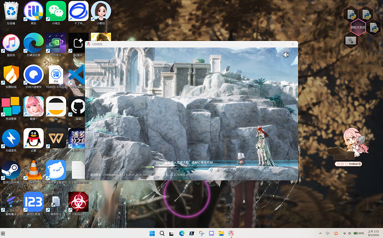Open the blue 123 cloud drive shortcut
This screenshot has height=238, width=383.
tap(33, 201)
